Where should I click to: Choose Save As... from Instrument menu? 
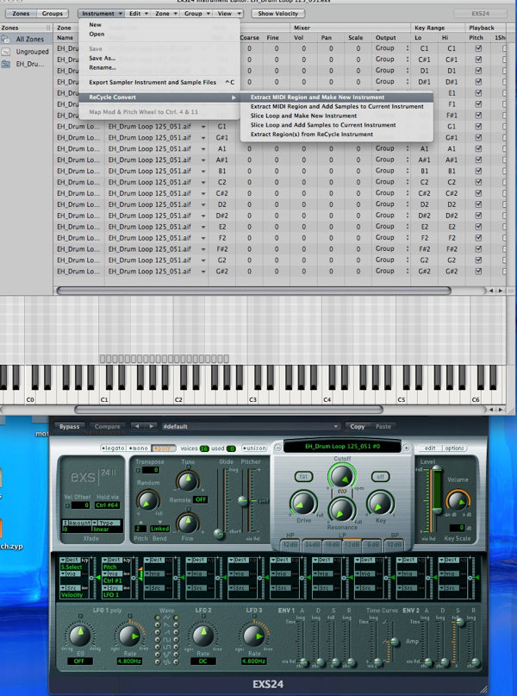[102, 58]
